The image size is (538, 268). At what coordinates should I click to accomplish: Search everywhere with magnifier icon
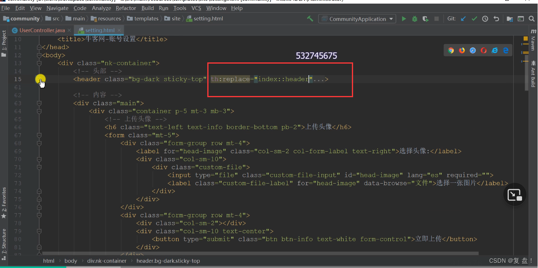(x=532, y=19)
